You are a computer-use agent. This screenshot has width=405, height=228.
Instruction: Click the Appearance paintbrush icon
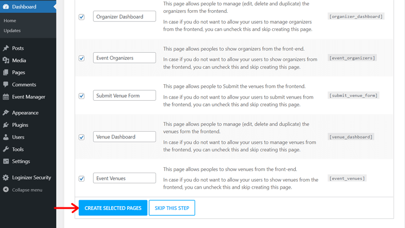pos(6,113)
